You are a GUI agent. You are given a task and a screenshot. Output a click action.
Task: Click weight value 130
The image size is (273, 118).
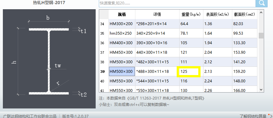[x=191, y=89]
